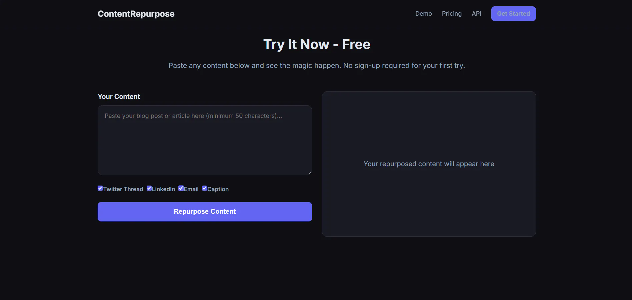Image resolution: width=632 pixels, height=300 pixels.
Task: Open the Demo nav link
Action: click(423, 14)
